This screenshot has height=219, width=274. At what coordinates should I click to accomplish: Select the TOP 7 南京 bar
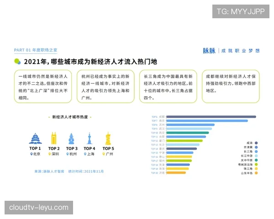[x=206, y=120]
